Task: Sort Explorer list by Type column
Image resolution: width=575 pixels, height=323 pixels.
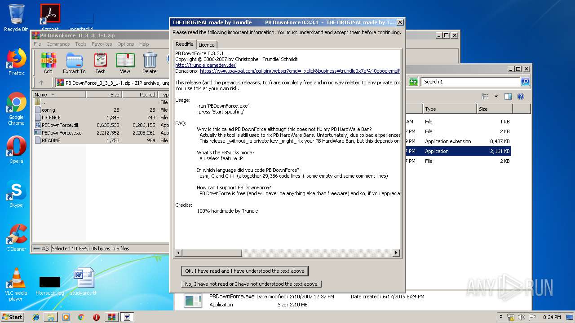Action: pyautogui.click(x=450, y=109)
